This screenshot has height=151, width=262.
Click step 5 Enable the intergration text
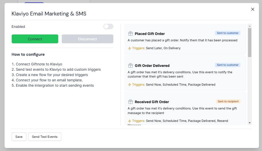pos(53,85)
